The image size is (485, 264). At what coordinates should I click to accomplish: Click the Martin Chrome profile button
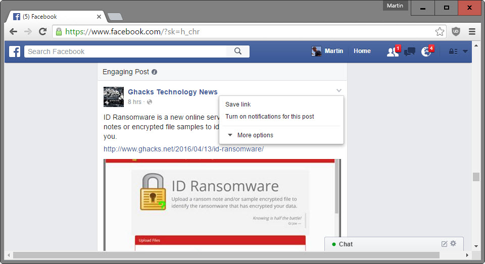click(395, 6)
